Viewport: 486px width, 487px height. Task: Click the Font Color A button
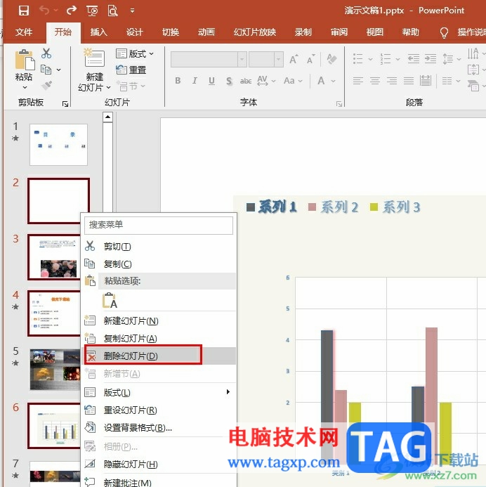321,81
